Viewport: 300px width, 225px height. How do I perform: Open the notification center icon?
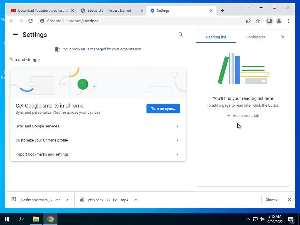click(291, 219)
